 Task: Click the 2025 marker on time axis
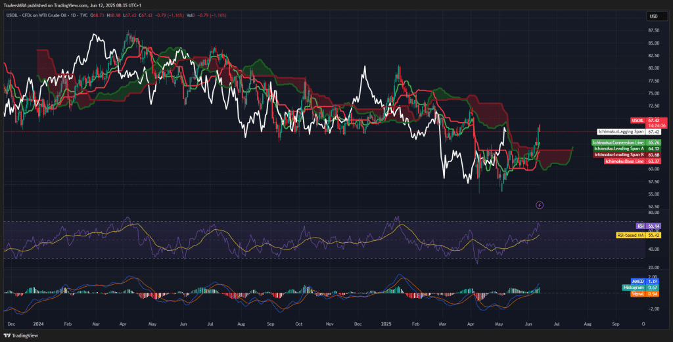tap(385, 324)
